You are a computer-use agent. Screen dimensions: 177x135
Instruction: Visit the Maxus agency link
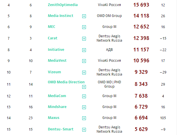tap(53, 117)
